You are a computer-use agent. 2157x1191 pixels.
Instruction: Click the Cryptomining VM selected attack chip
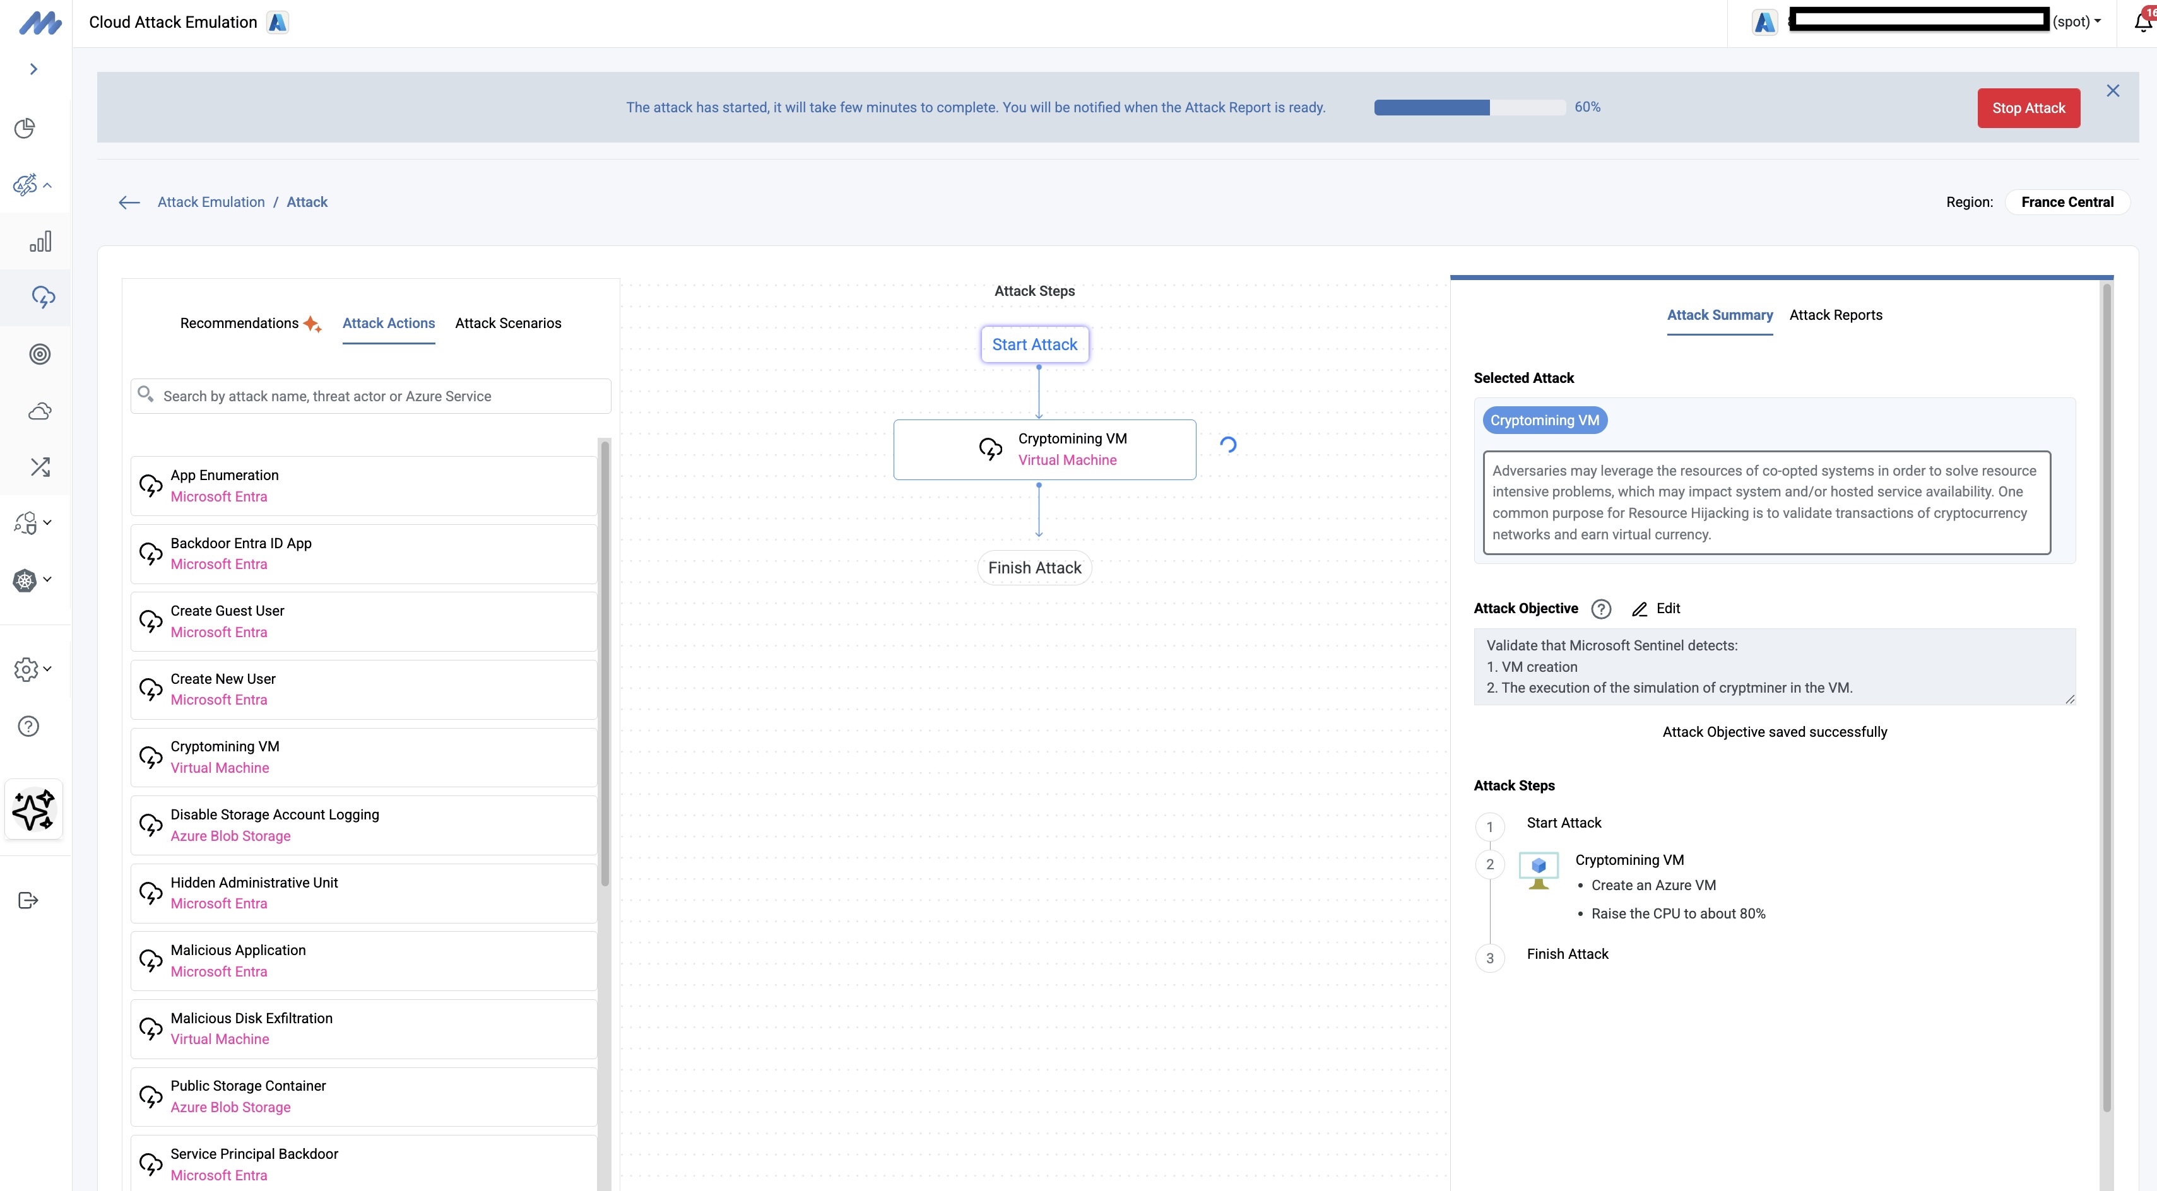tap(1544, 420)
